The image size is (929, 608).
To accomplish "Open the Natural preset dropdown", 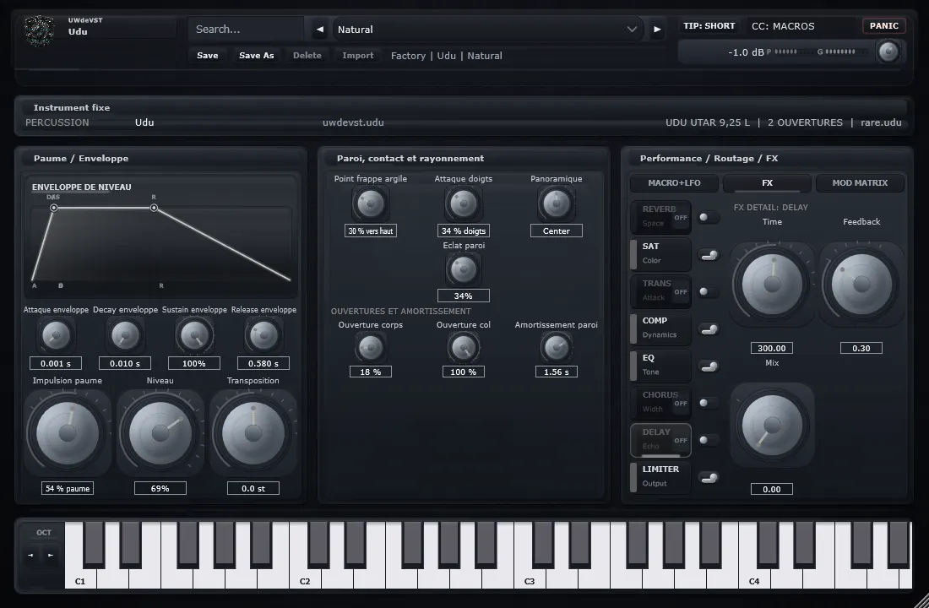I will coord(487,29).
